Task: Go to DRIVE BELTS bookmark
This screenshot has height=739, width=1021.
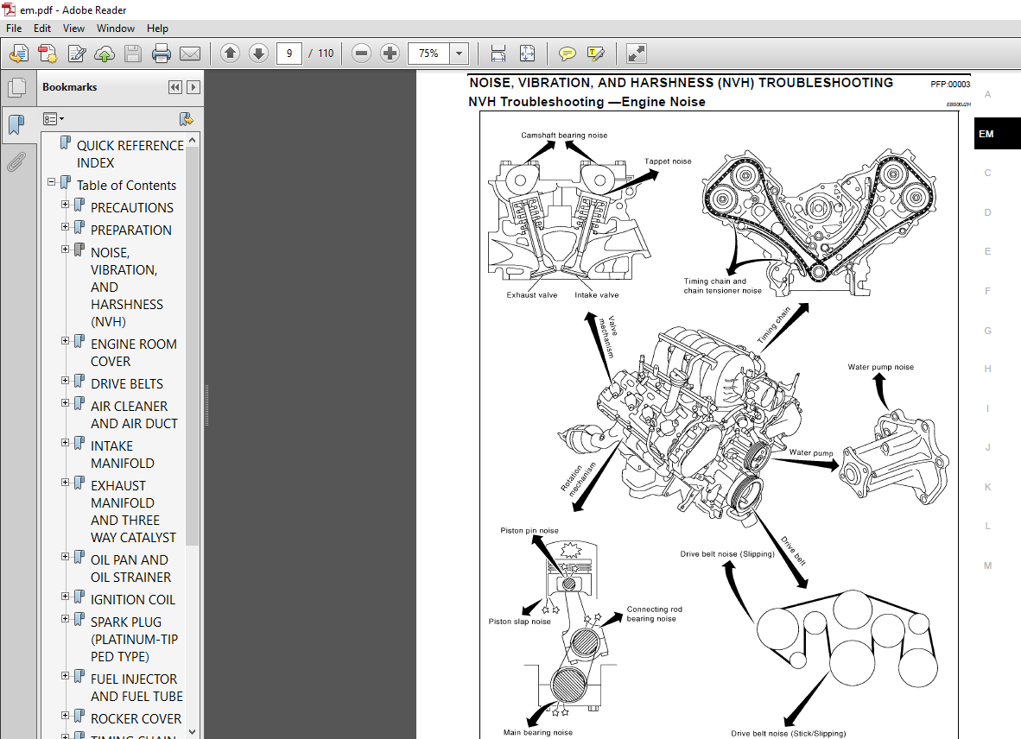Action: 127,384
